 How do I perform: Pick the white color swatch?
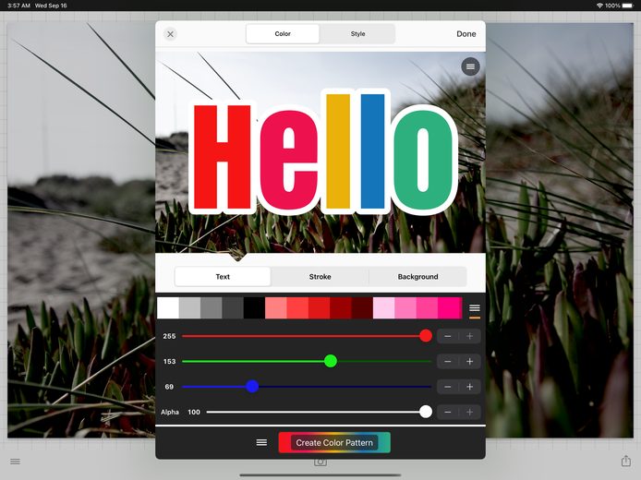pos(168,308)
